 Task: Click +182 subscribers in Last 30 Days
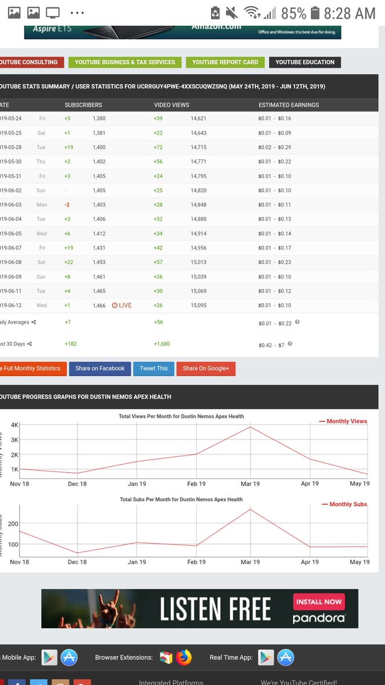pyautogui.click(x=71, y=344)
